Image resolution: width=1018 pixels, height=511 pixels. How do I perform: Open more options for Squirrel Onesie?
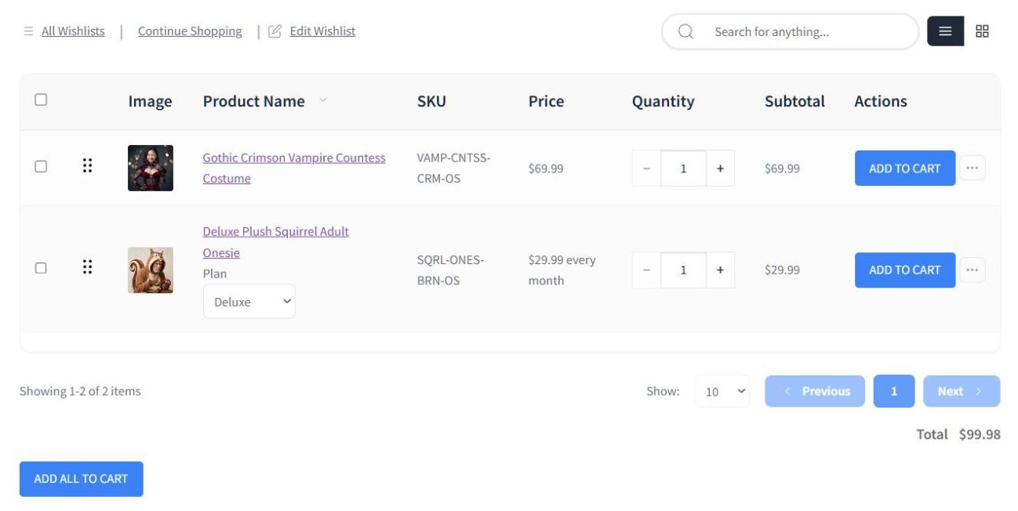tap(973, 270)
